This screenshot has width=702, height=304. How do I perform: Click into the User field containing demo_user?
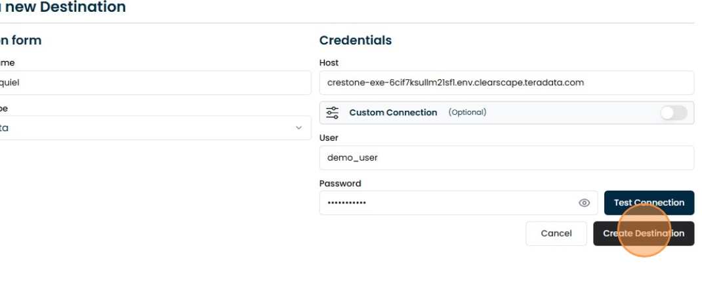click(506, 158)
